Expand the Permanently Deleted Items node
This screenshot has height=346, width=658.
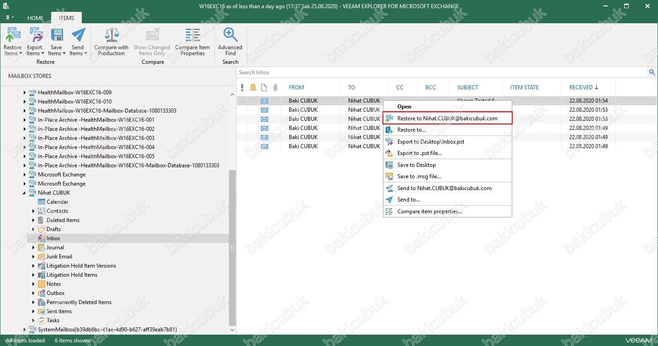point(33,302)
